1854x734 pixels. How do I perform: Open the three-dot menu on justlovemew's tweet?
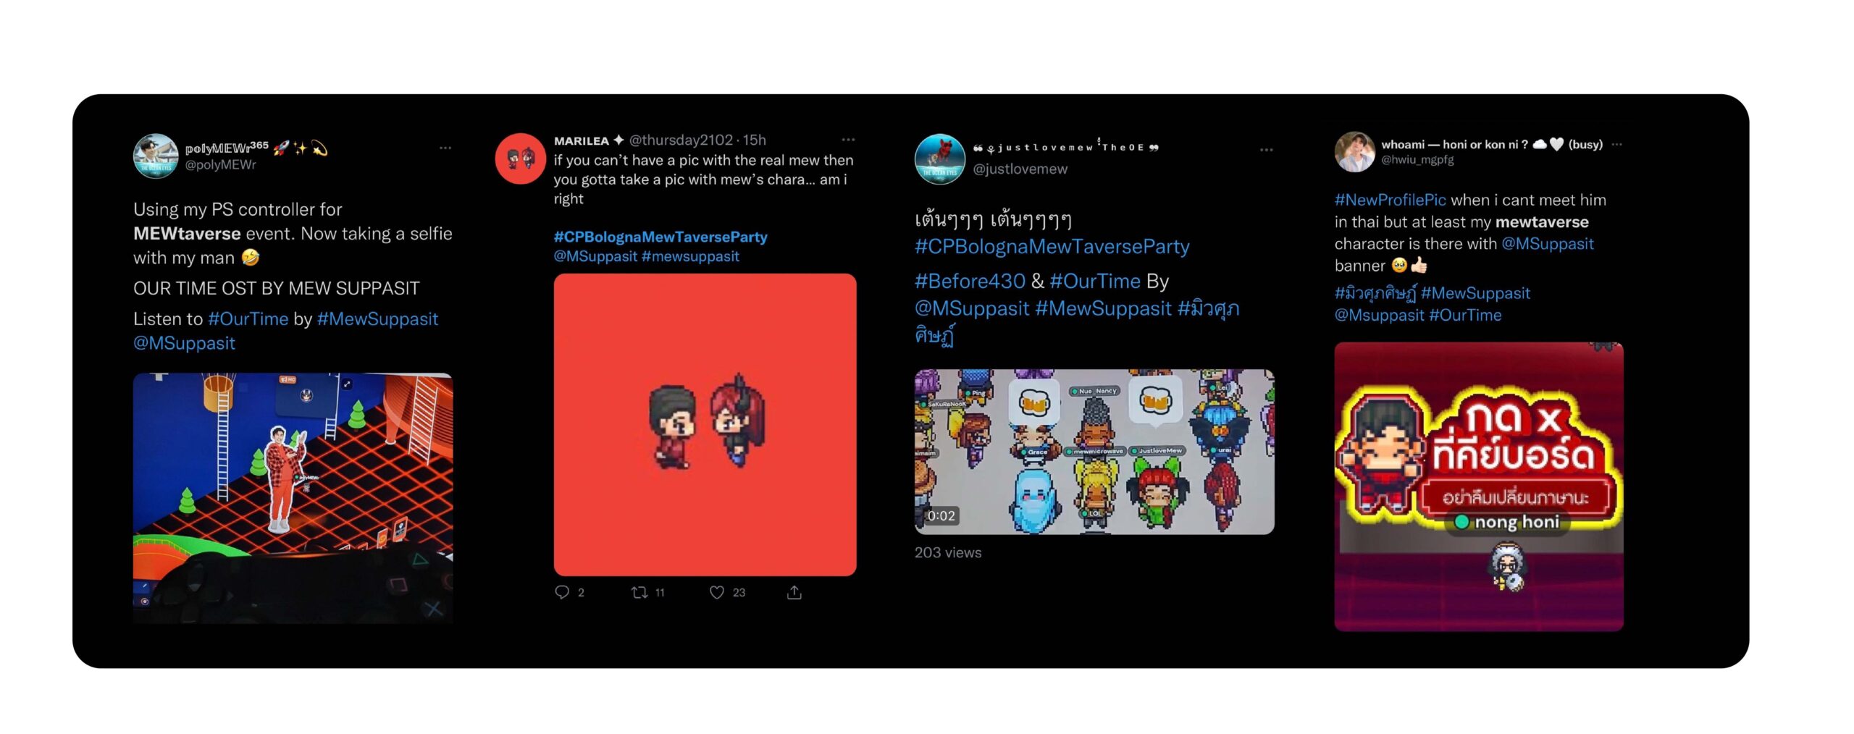[1266, 150]
